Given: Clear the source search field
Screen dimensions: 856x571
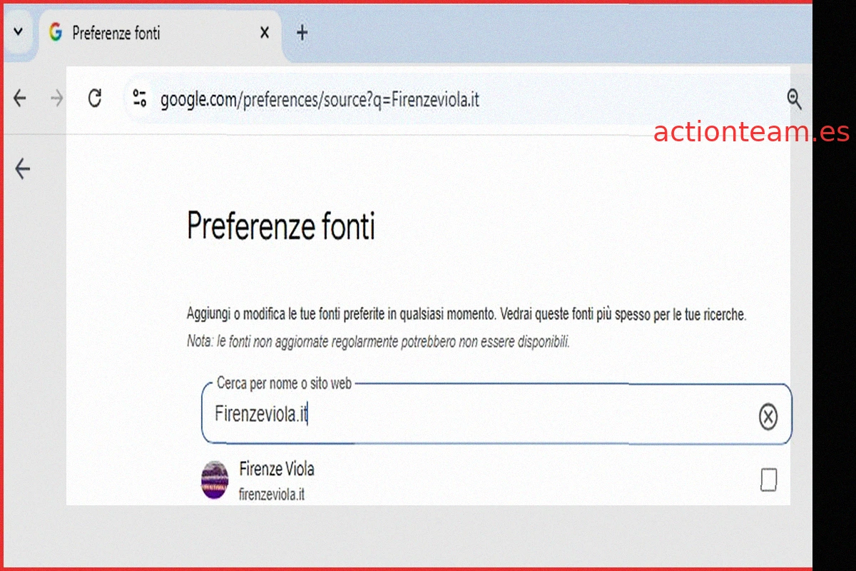Looking at the screenshot, I should pos(768,416).
